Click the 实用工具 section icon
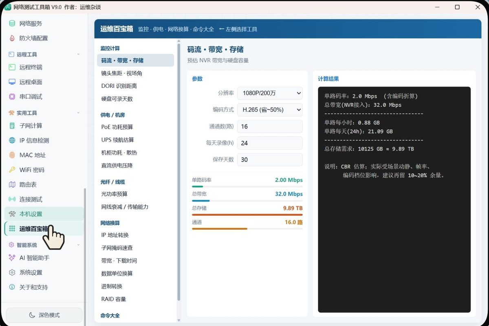 pyautogui.click(x=11, y=113)
